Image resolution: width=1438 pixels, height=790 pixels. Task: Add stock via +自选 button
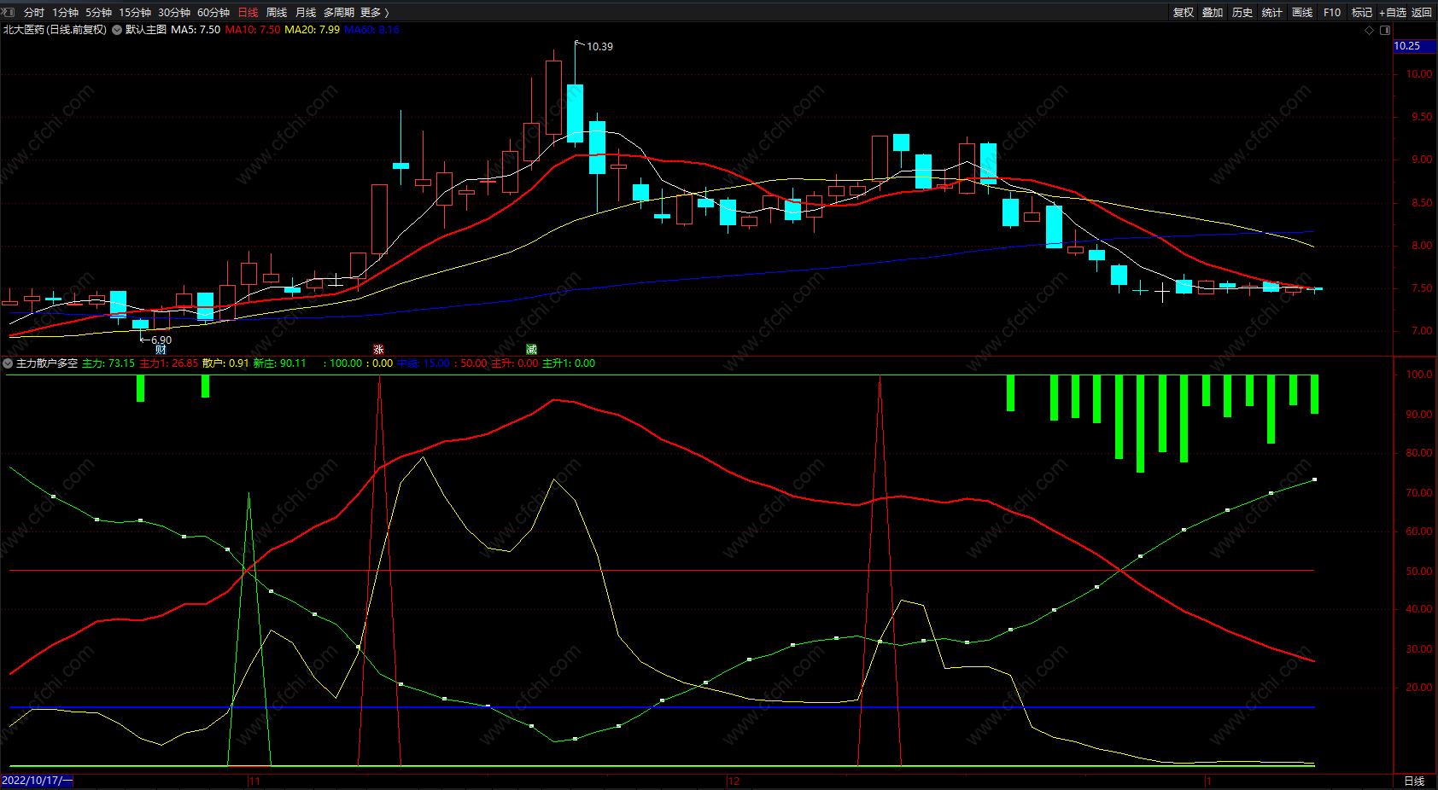(x=1393, y=12)
